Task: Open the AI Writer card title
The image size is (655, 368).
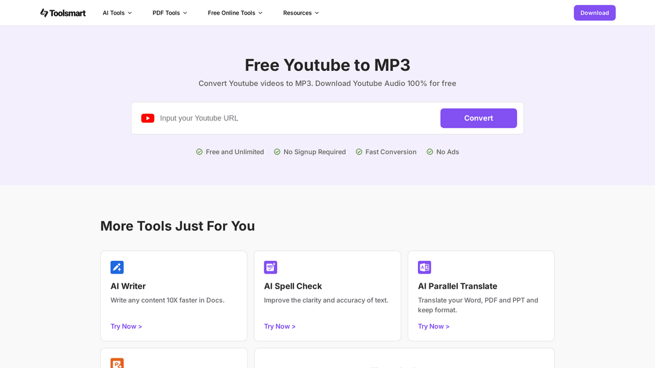Action: pos(128,286)
